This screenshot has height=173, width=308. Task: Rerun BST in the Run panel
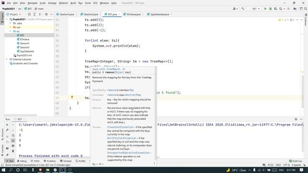[x=7, y=125]
